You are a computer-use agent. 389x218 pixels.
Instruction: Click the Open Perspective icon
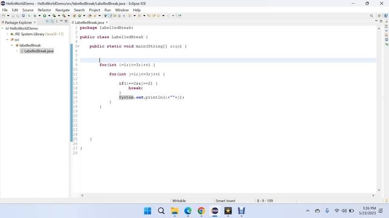379,16
